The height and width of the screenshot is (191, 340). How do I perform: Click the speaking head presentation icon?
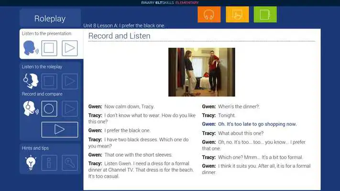(x=31, y=48)
